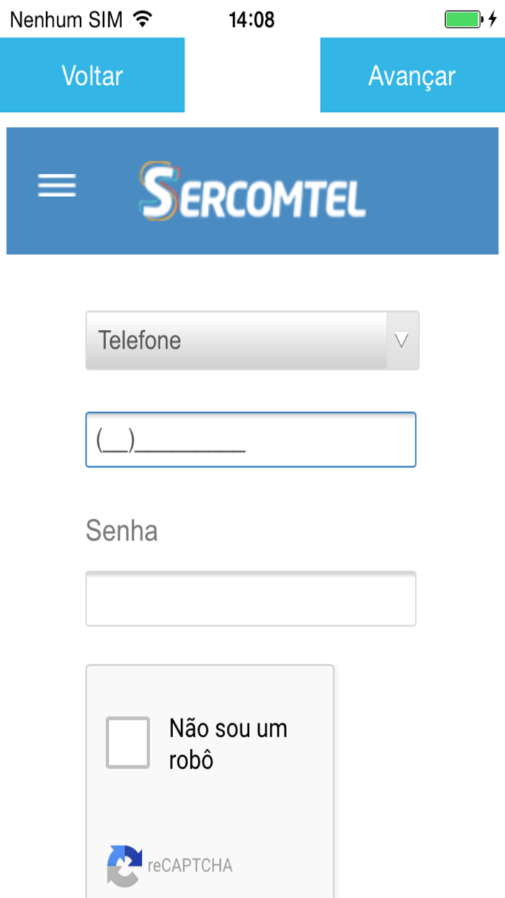Image resolution: width=505 pixels, height=898 pixels.
Task: Tap the battery indicator icon
Action: tap(462, 19)
